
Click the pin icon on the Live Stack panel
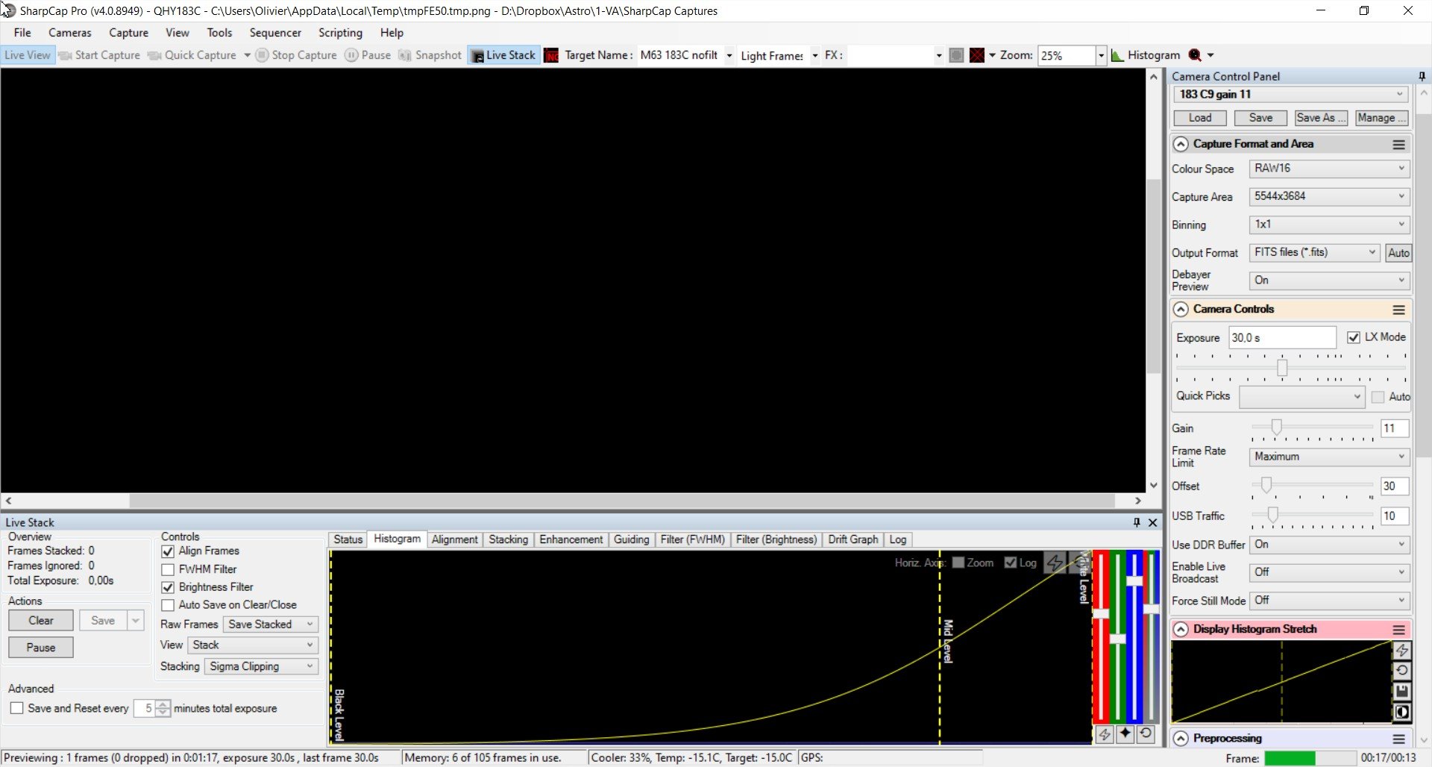pyautogui.click(x=1137, y=522)
